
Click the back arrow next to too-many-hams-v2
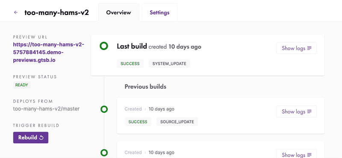[16, 12]
